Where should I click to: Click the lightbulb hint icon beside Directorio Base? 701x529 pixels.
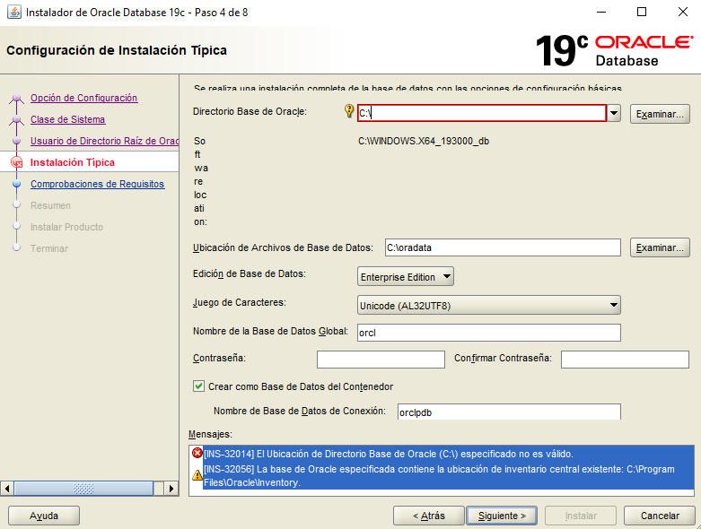click(x=349, y=112)
